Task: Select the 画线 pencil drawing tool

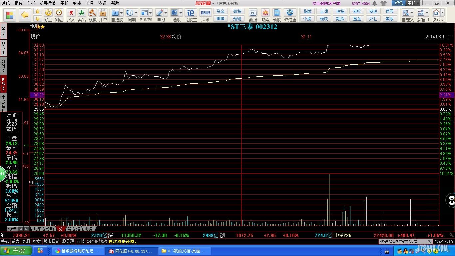Action: point(160,13)
